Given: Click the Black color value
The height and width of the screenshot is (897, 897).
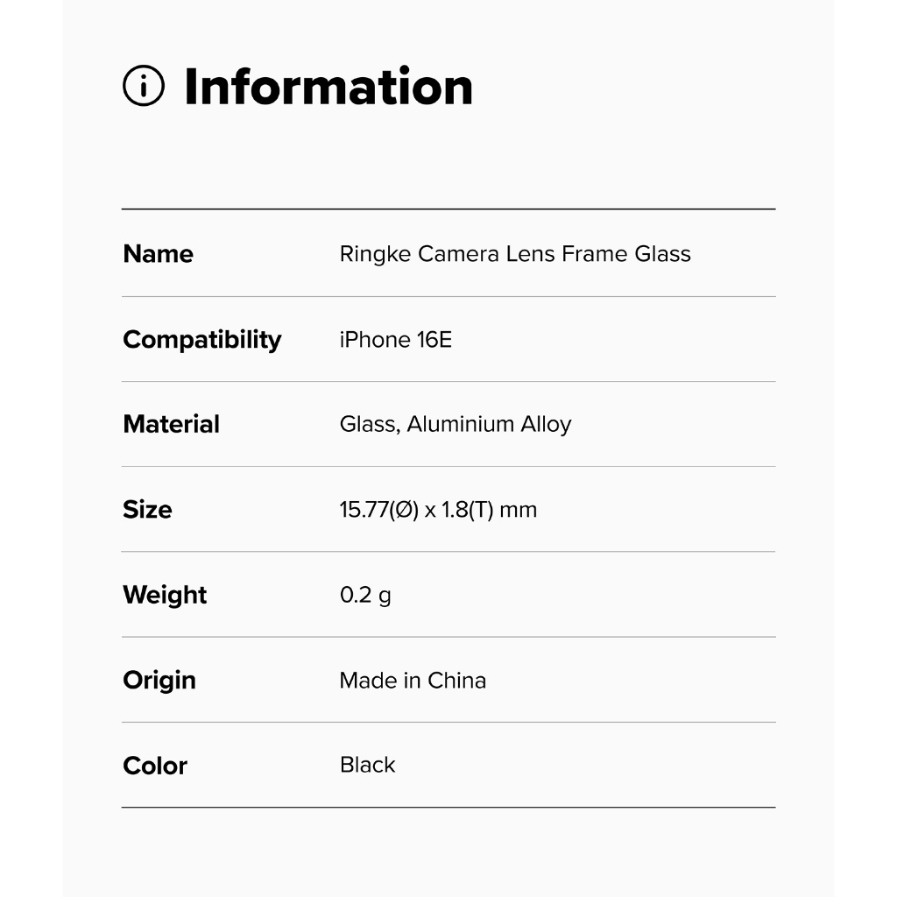Looking at the screenshot, I should click(x=367, y=765).
